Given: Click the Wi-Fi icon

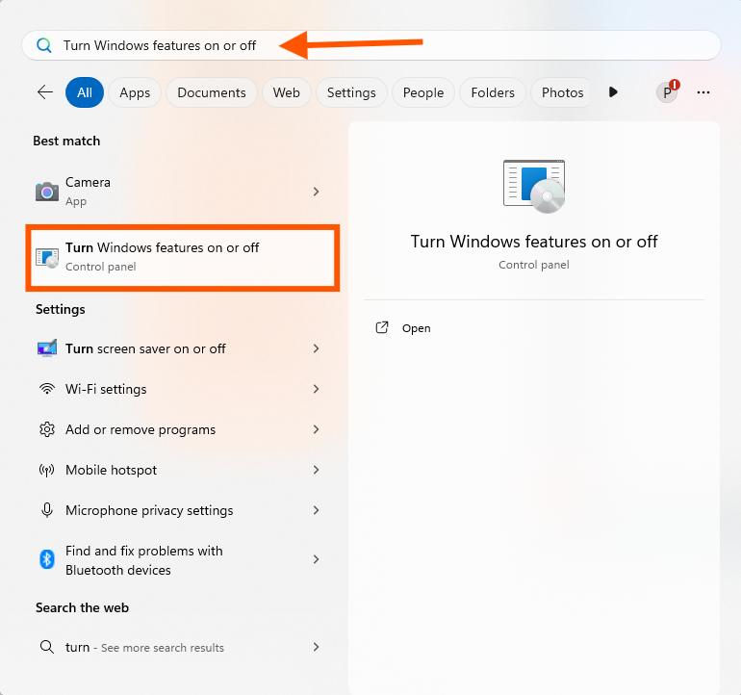Looking at the screenshot, I should point(47,389).
